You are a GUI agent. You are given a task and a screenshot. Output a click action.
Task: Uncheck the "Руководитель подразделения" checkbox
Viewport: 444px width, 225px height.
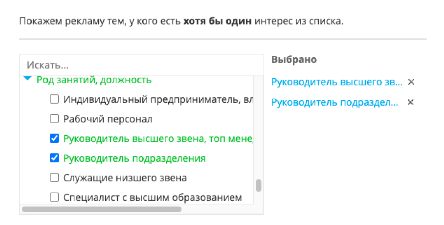coord(54,158)
